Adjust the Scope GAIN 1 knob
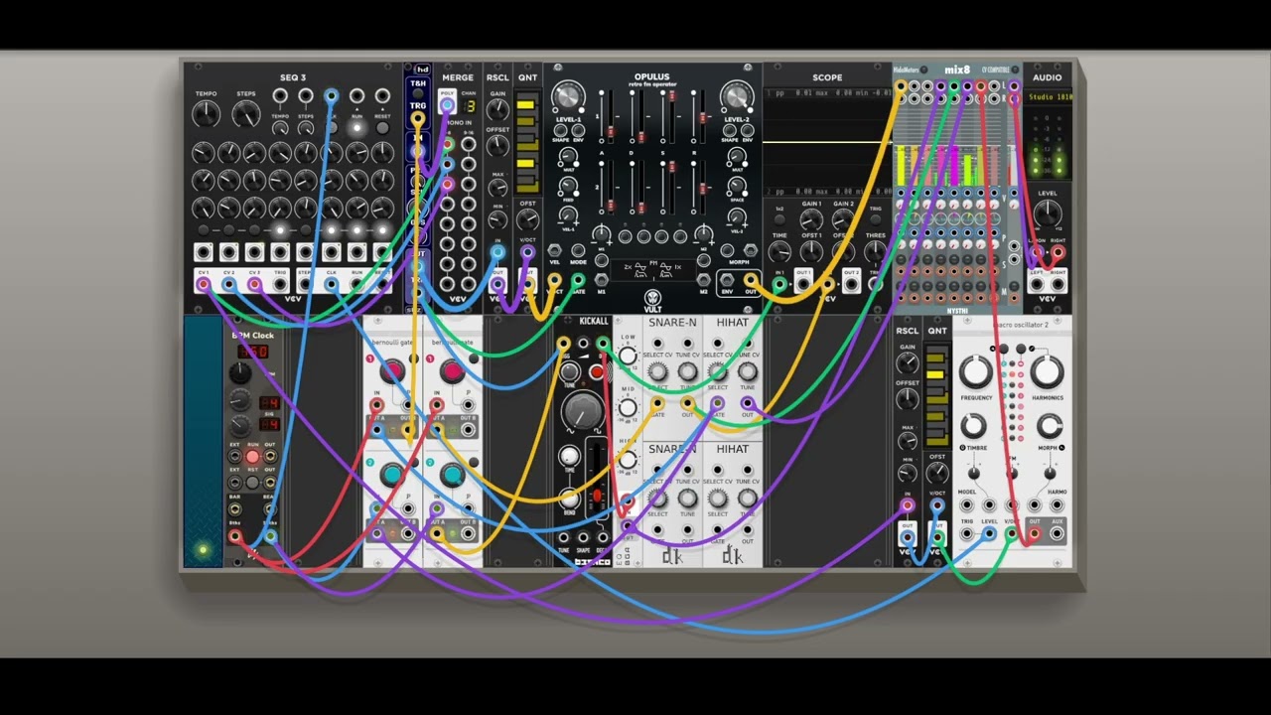The width and height of the screenshot is (1271, 715). point(811,221)
